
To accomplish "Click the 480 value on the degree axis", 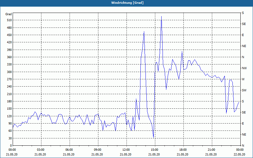I will click(x=10, y=27).
